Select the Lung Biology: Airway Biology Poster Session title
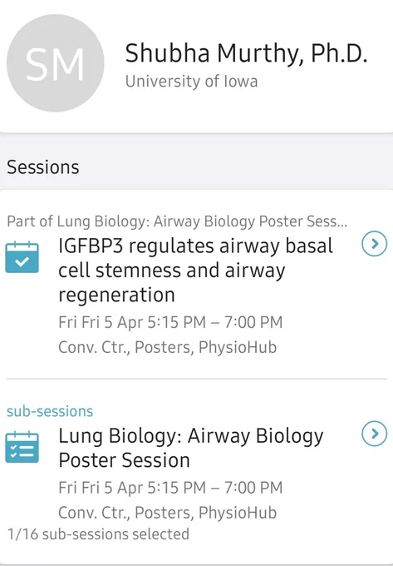The image size is (393, 566). coord(191,448)
